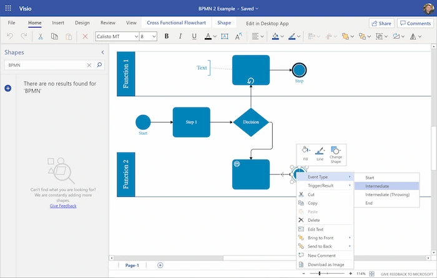Collapse the Shapes panel chevron
Screen dimensions: 437x278
pos(102,52)
